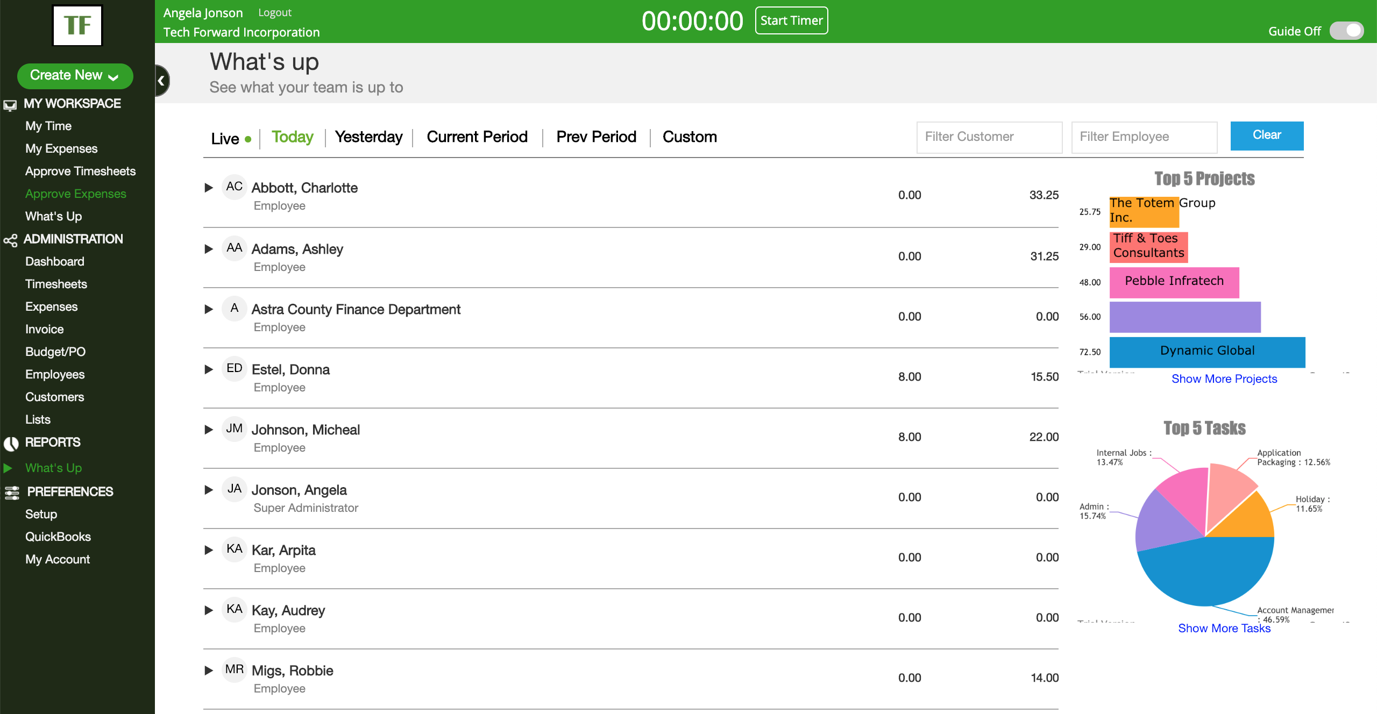Click Show More Projects link

pyautogui.click(x=1225, y=378)
